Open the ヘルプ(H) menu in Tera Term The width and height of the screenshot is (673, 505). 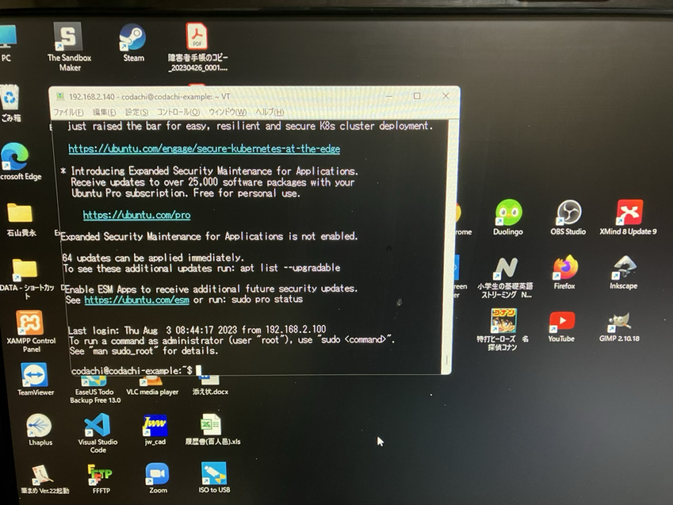(269, 112)
